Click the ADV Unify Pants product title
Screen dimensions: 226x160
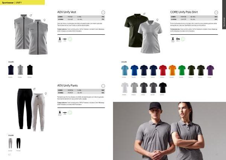pos(67,86)
